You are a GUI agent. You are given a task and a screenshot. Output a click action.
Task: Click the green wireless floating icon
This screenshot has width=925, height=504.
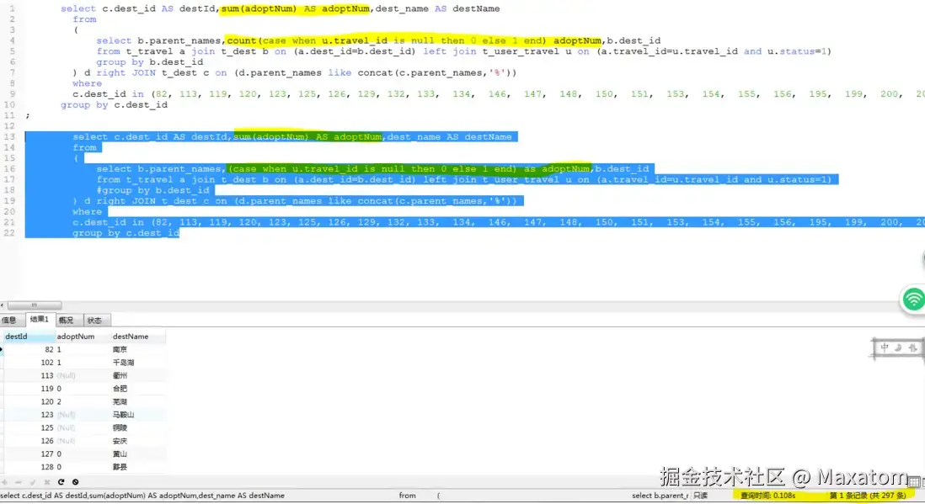click(x=914, y=299)
